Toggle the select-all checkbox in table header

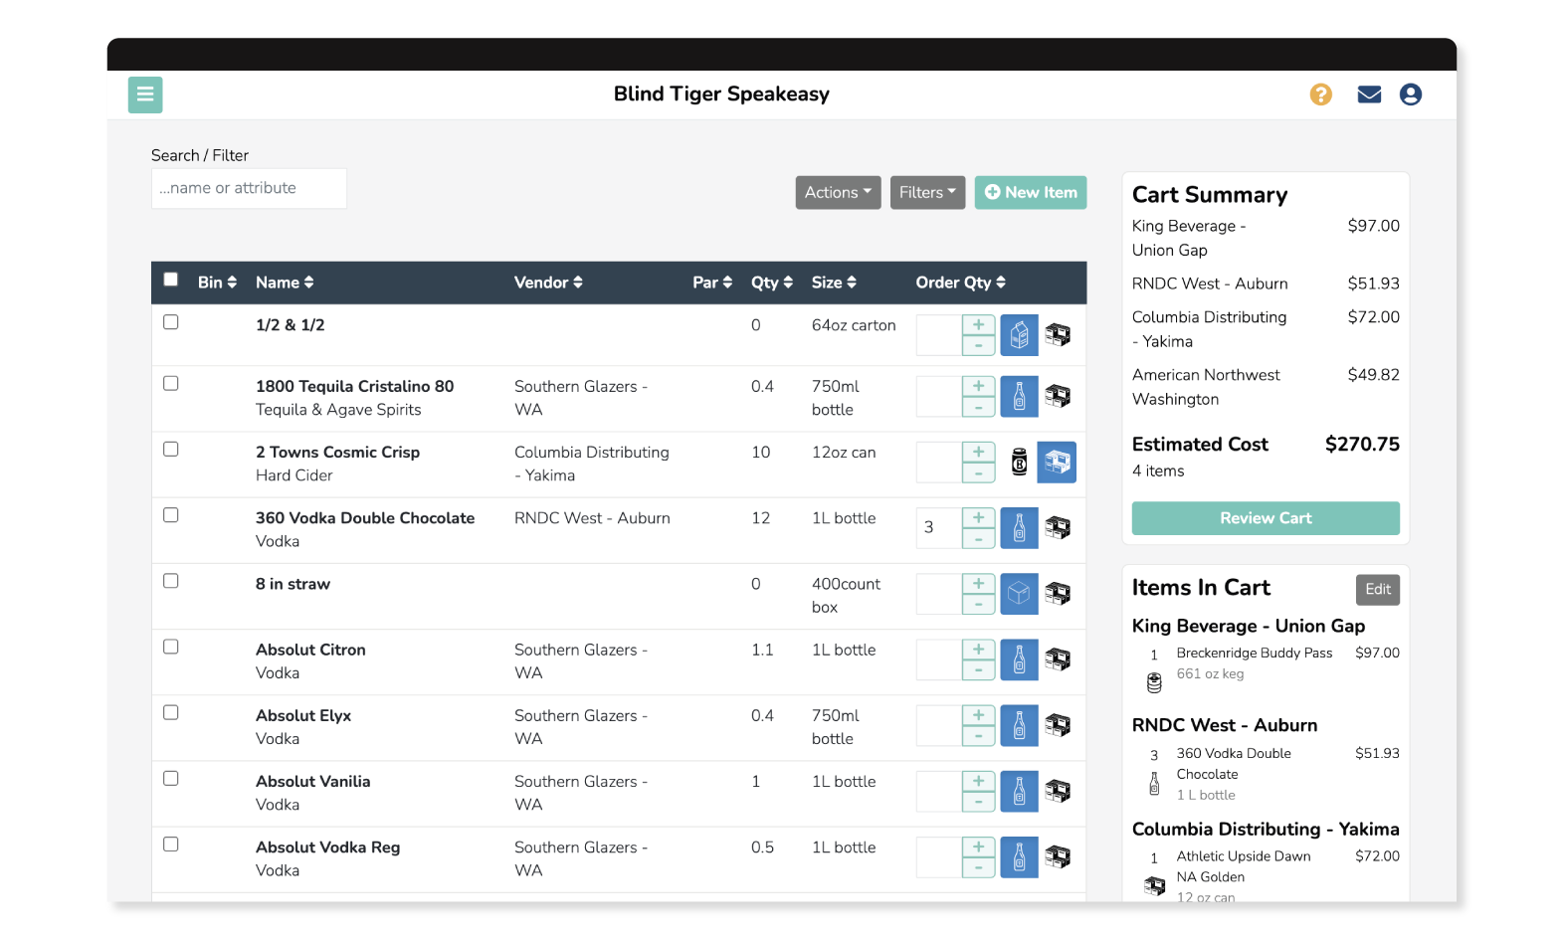coord(171,280)
